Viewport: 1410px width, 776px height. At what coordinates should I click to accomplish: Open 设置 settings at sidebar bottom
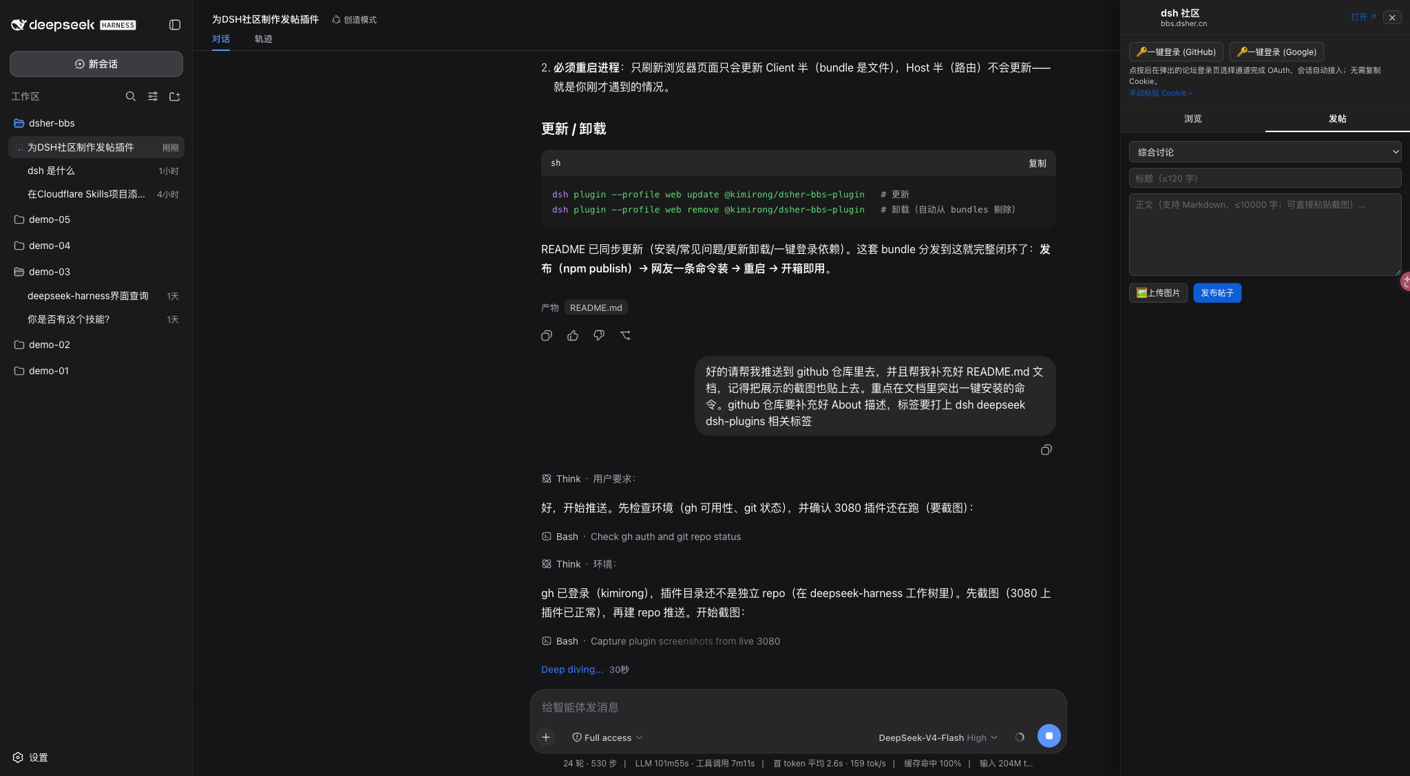(30, 757)
